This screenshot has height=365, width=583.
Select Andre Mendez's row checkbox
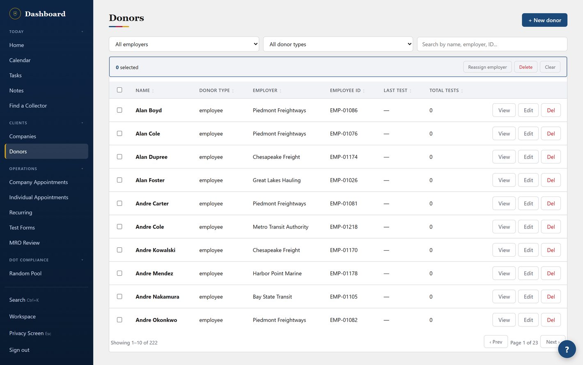tap(119, 273)
